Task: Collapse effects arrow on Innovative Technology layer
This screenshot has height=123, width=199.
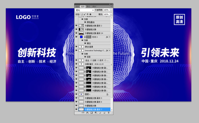Action: [110, 51]
